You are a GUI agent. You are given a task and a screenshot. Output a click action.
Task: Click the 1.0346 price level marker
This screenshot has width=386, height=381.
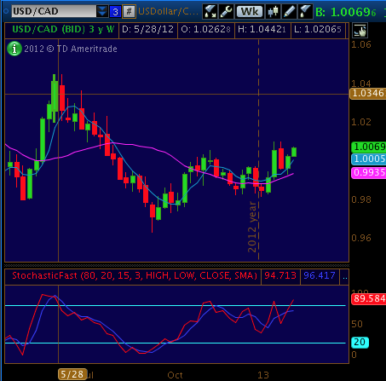pos(367,93)
